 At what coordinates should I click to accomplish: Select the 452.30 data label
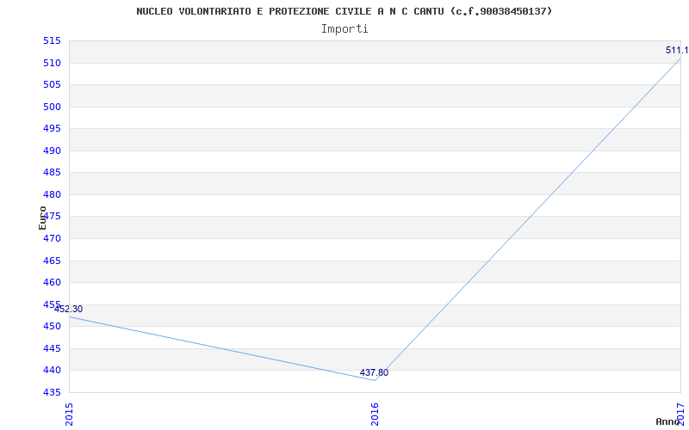coord(69,309)
